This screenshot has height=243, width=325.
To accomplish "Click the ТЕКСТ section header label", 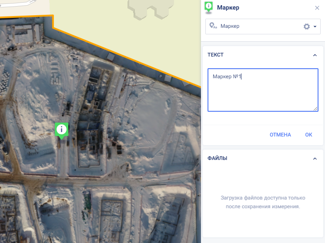I will pyautogui.click(x=216, y=55).
